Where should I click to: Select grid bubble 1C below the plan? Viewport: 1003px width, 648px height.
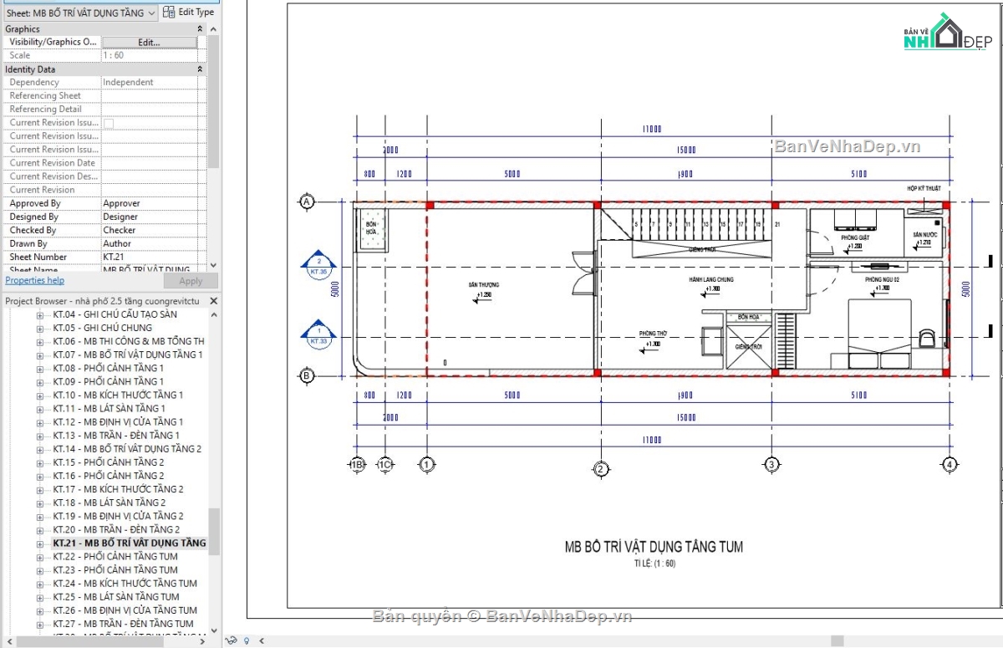(384, 464)
